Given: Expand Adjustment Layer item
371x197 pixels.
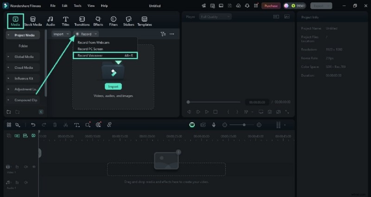Looking at the screenshot, I should 8,89.
